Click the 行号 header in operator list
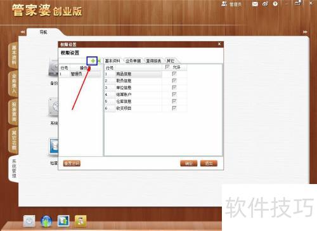Image resolution: width=317 pixels, height=231 pixels. pos(64,68)
